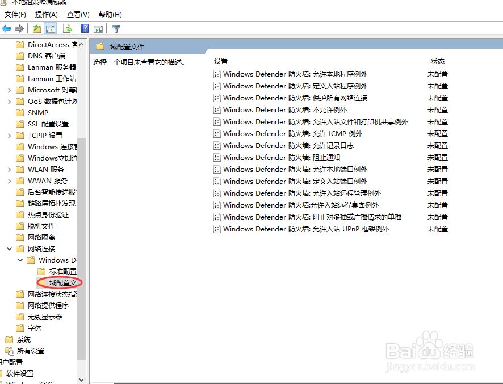Expand the WLAN 服务 tree node

(x=9, y=170)
